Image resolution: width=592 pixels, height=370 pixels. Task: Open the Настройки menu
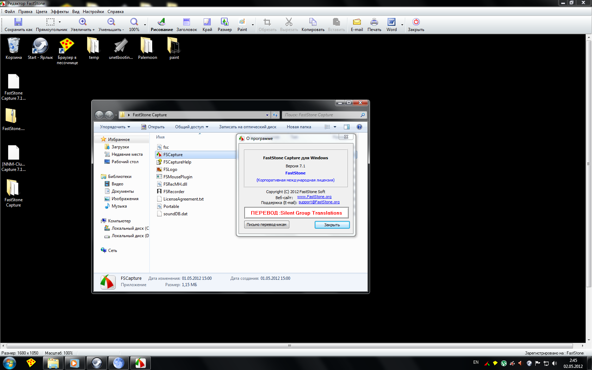click(93, 12)
